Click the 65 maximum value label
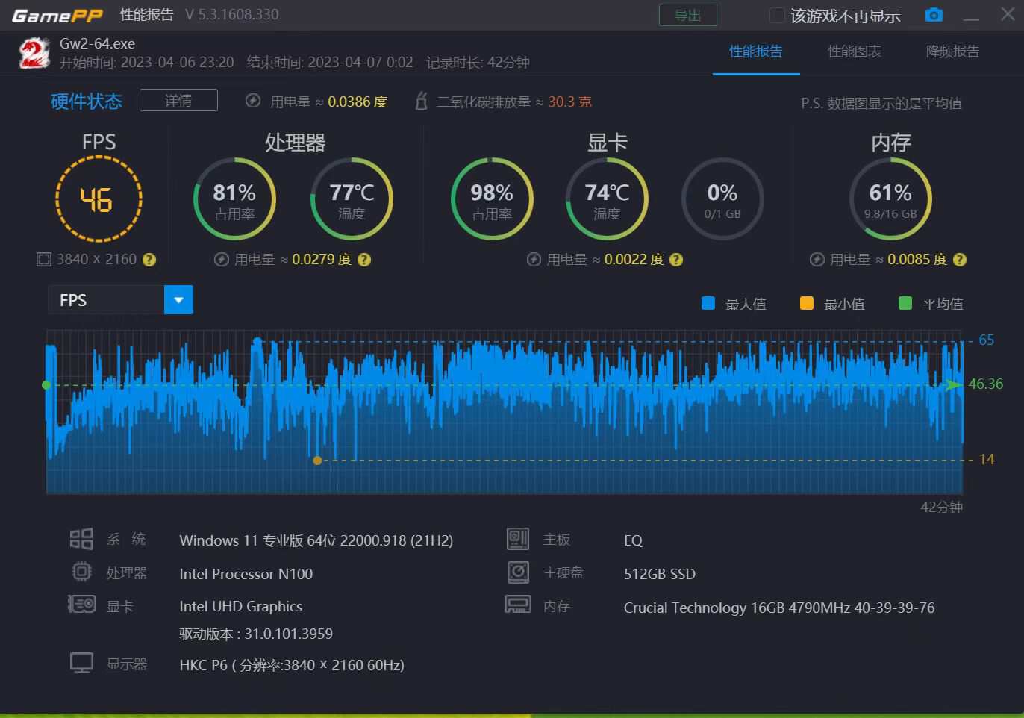1024x718 pixels. click(987, 340)
